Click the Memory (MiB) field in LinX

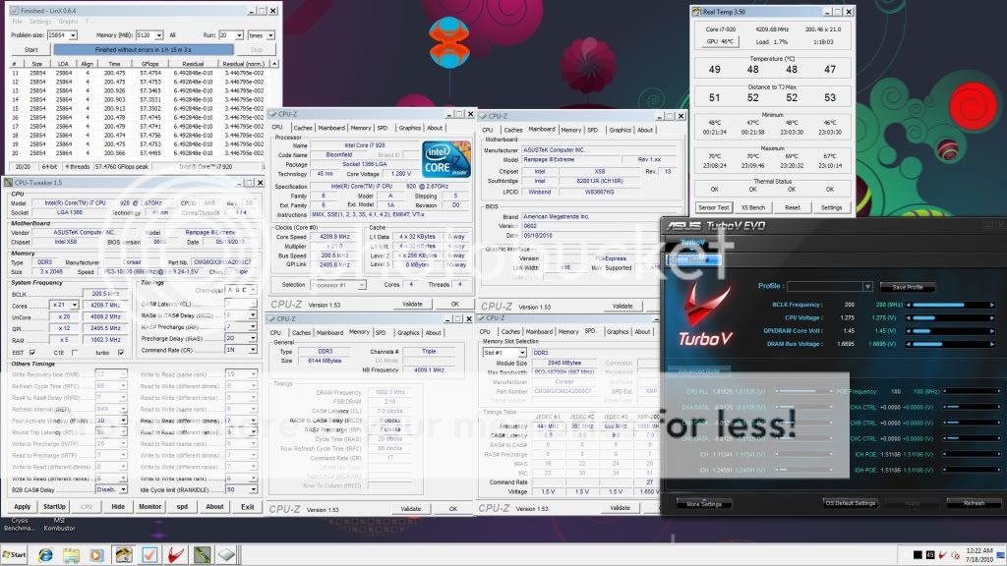click(x=146, y=34)
